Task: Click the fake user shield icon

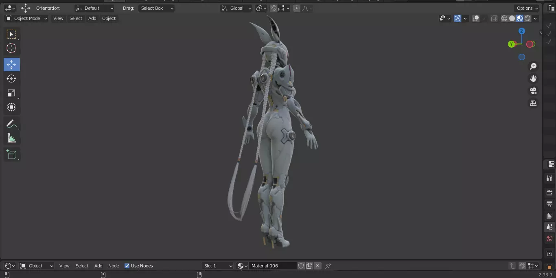Action: pyautogui.click(x=301, y=266)
